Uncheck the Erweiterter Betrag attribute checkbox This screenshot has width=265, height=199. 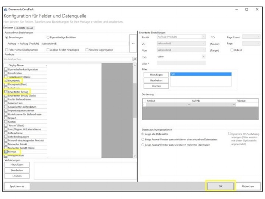6,92
